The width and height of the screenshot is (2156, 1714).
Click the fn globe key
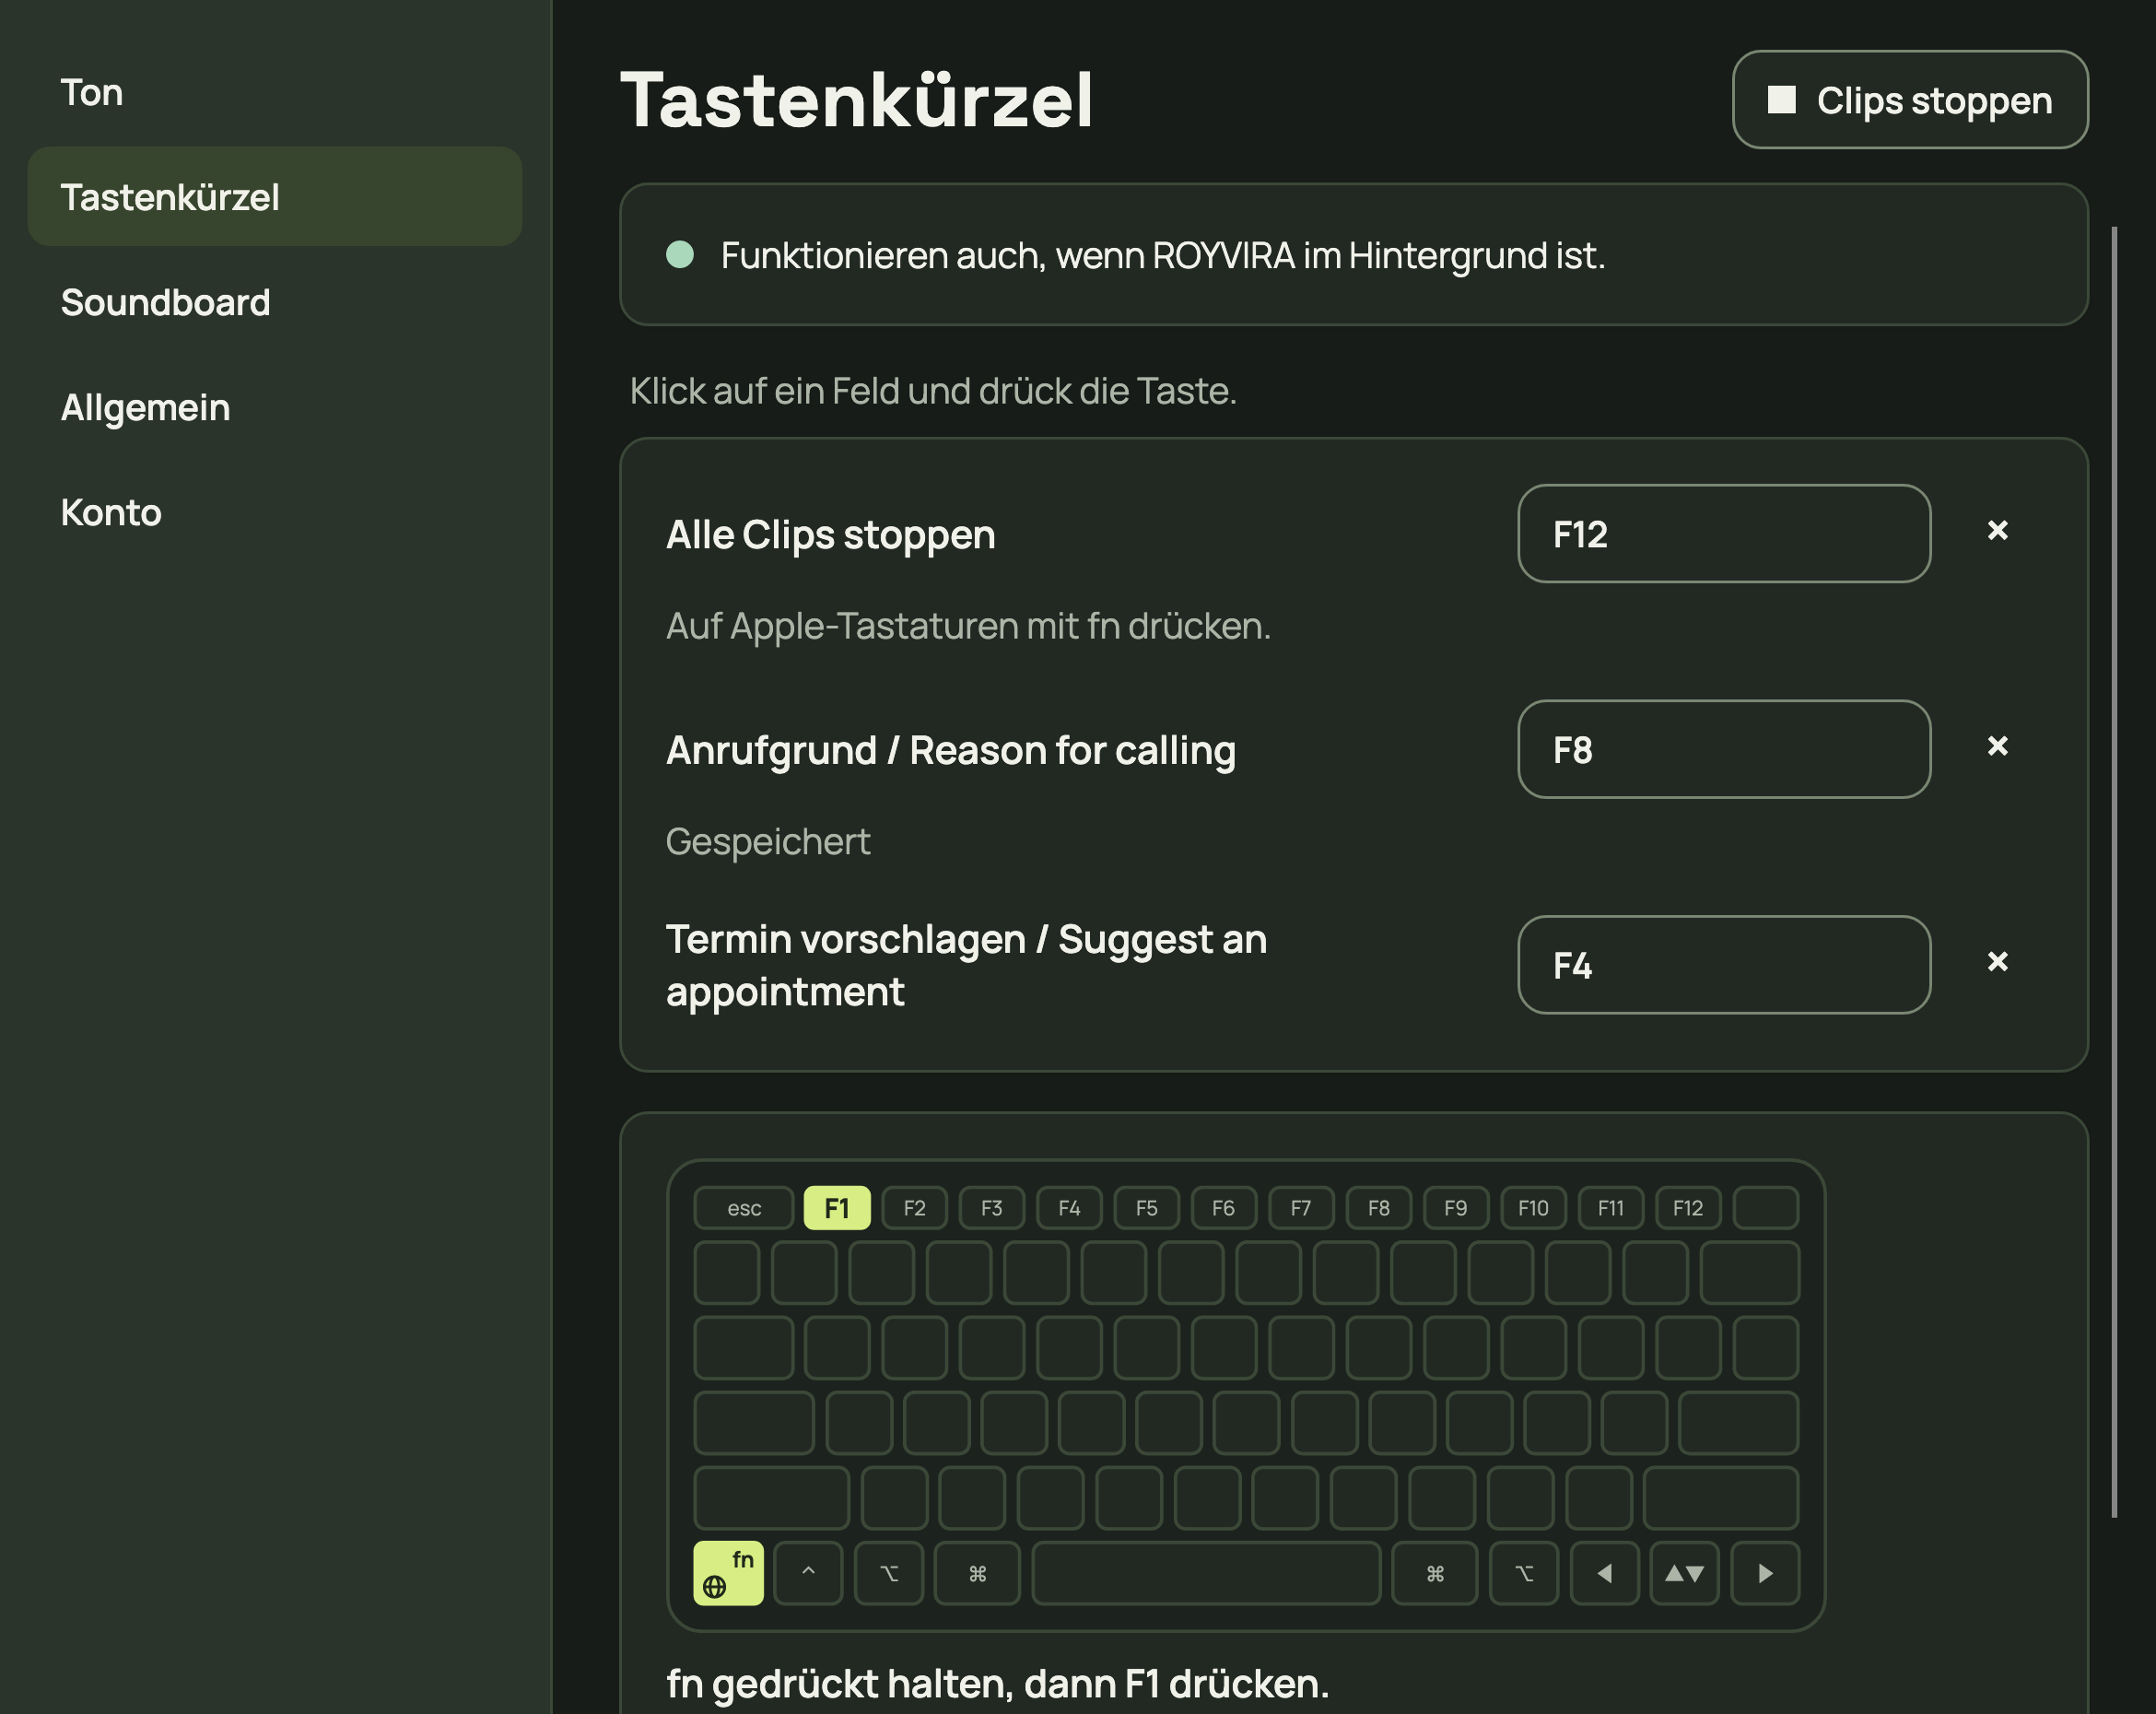pyautogui.click(x=728, y=1573)
